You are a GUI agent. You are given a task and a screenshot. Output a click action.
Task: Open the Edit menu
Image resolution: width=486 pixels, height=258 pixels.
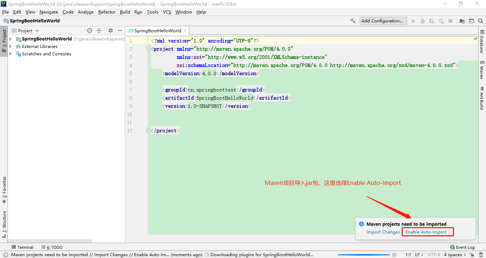tap(17, 12)
